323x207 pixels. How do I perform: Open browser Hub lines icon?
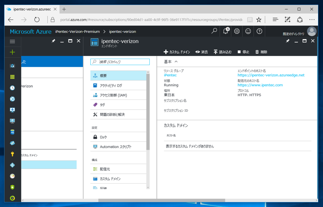275,20
